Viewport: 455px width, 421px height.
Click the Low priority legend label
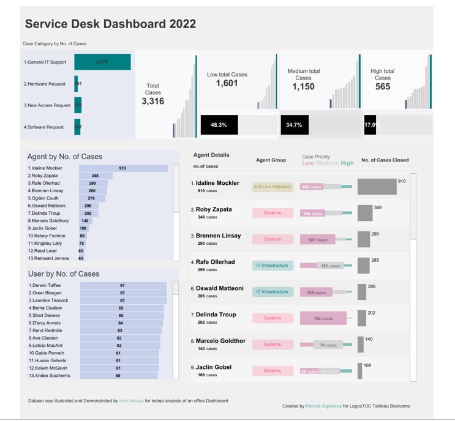tap(308, 163)
